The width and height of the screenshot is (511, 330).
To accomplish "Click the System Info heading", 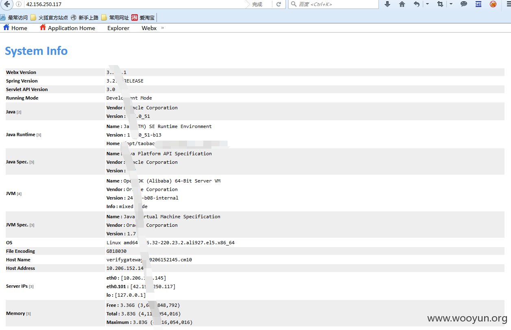I will click(36, 51).
